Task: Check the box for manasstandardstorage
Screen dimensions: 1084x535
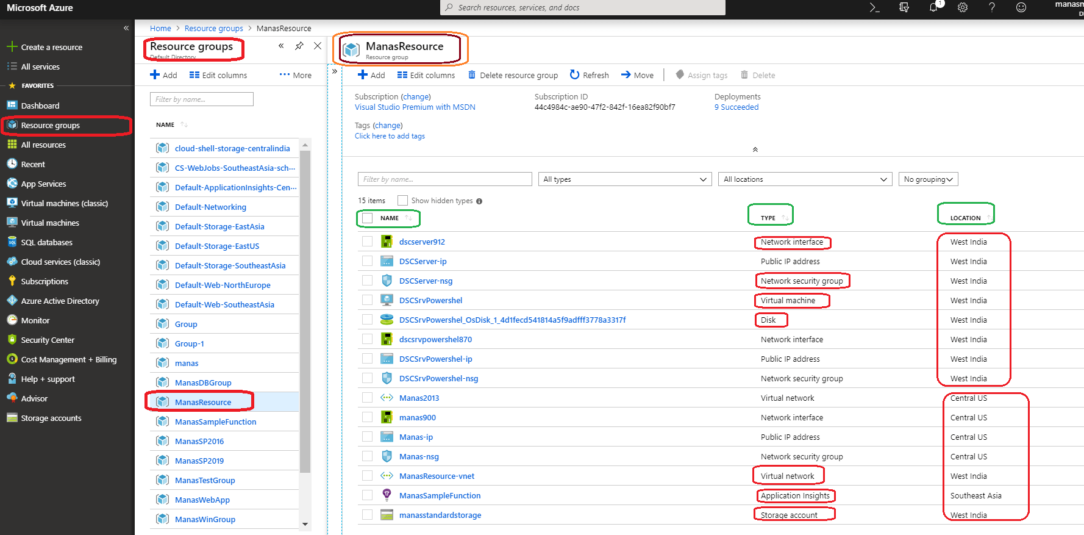Action: (x=367, y=515)
